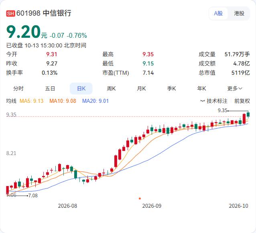Click the 成交量 value 51.79万手

coord(237,54)
